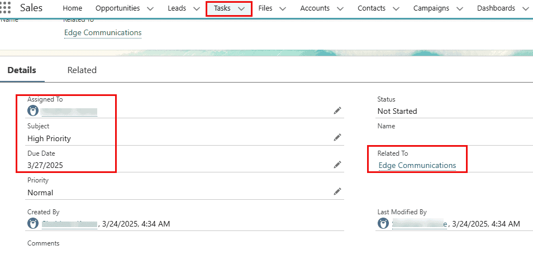The width and height of the screenshot is (533, 255).
Task: Click the Sales app name
Action: (31, 8)
